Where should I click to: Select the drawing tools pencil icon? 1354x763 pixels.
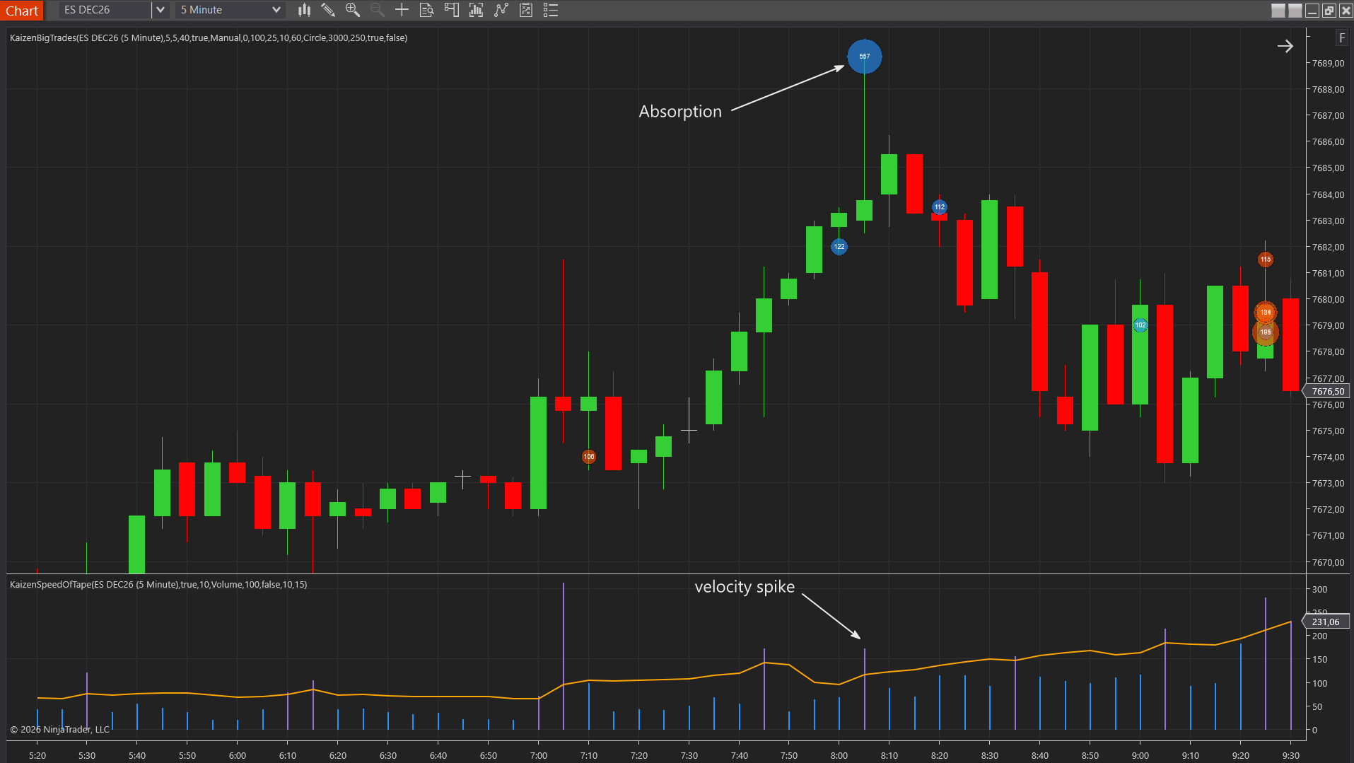328,10
